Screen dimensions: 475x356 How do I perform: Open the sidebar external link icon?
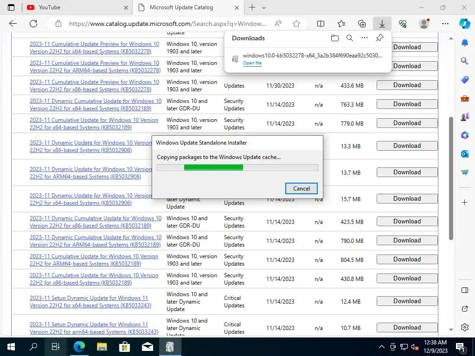[464, 309]
